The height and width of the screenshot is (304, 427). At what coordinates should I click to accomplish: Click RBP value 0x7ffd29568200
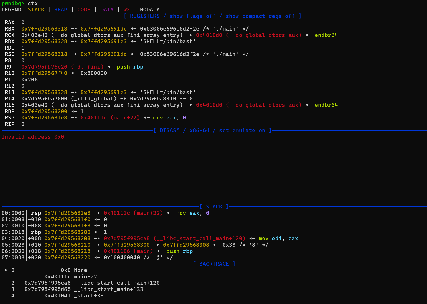[44, 111]
